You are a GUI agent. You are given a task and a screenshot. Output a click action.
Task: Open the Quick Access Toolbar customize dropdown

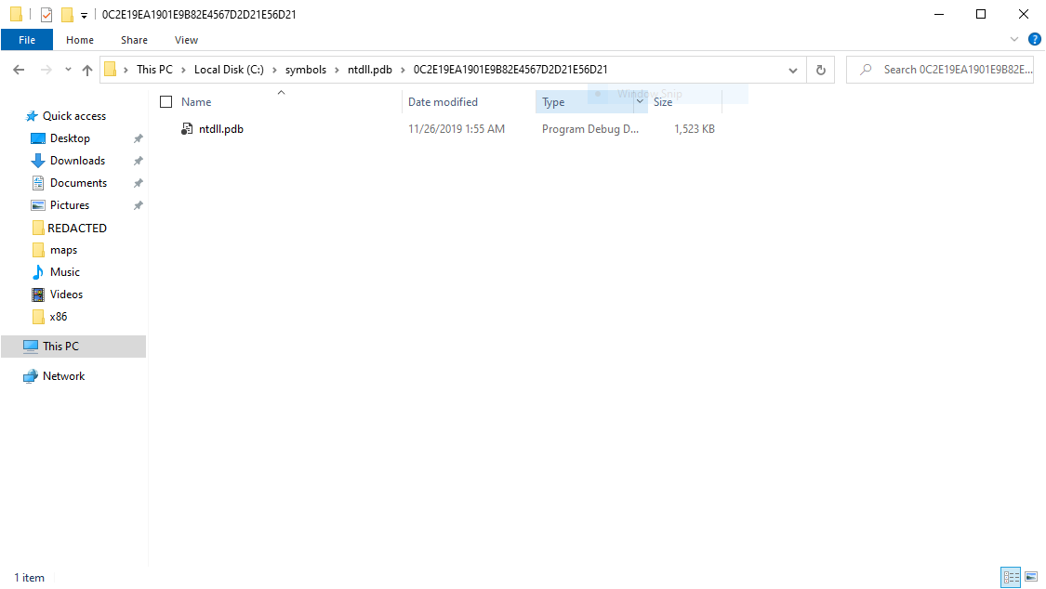coord(84,14)
